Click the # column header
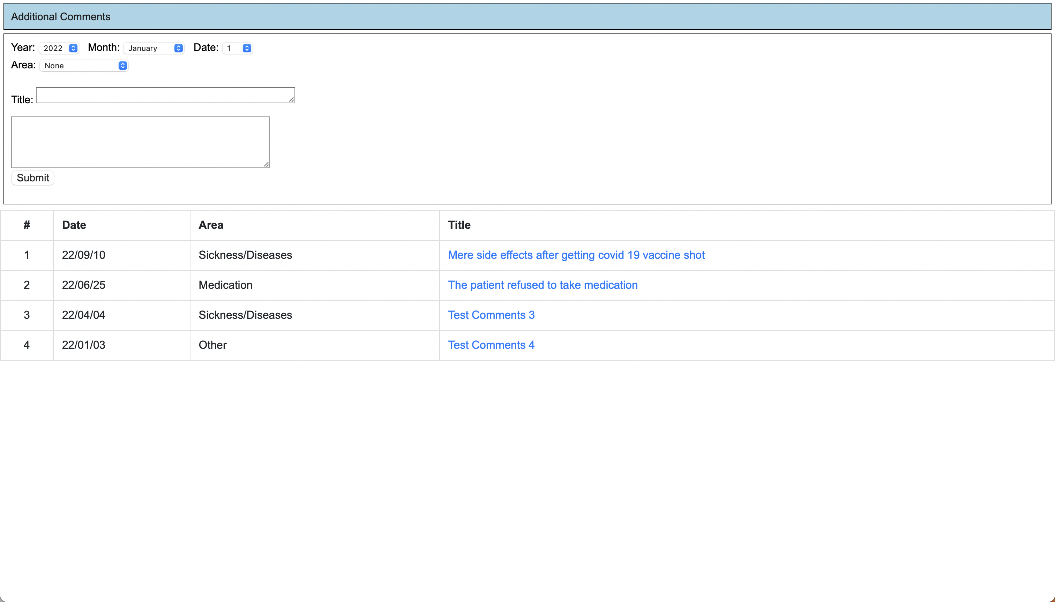This screenshot has height=602, width=1055. click(27, 225)
